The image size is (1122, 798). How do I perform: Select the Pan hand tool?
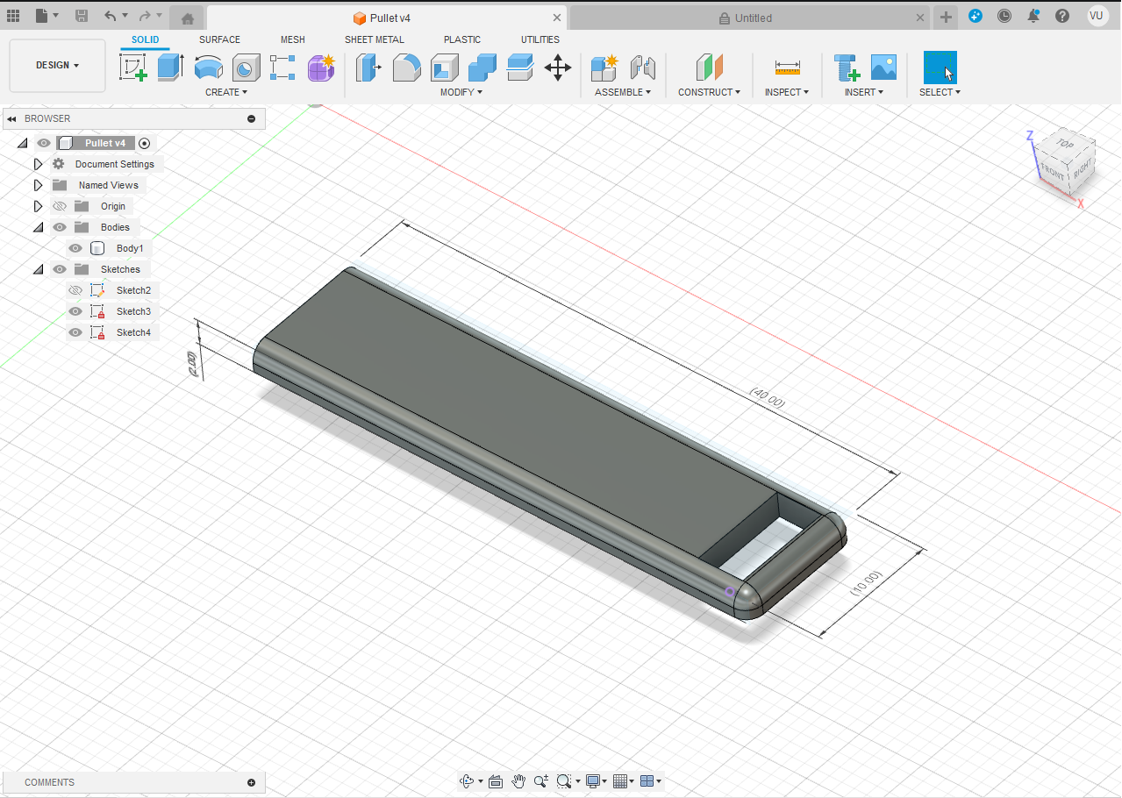tap(518, 781)
